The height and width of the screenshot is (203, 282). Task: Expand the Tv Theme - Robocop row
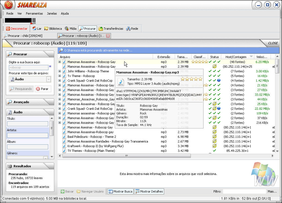pyautogui.click(x=59, y=76)
